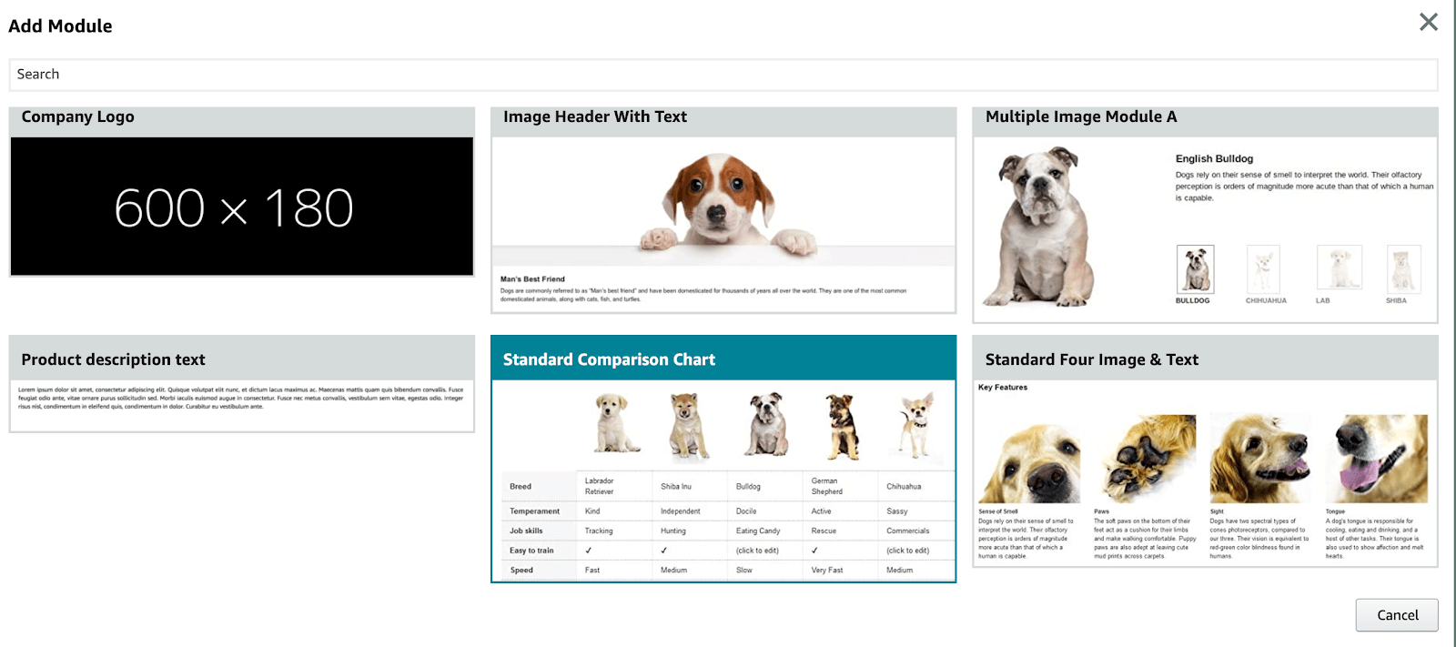Click the 600 × 180 logo placeholder
This screenshot has height=647, width=1456.
(x=241, y=207)
